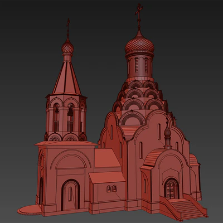Screen dimensions: 223x223
Task: Select the twin arched windows on the annex
Action: (111, 188)
